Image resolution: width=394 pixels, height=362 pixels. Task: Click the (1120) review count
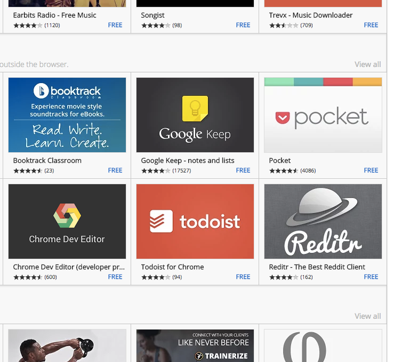pyautogui.click(x=52, y=26)
